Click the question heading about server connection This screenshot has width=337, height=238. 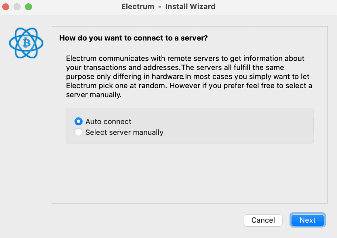(x=133, y=38)
